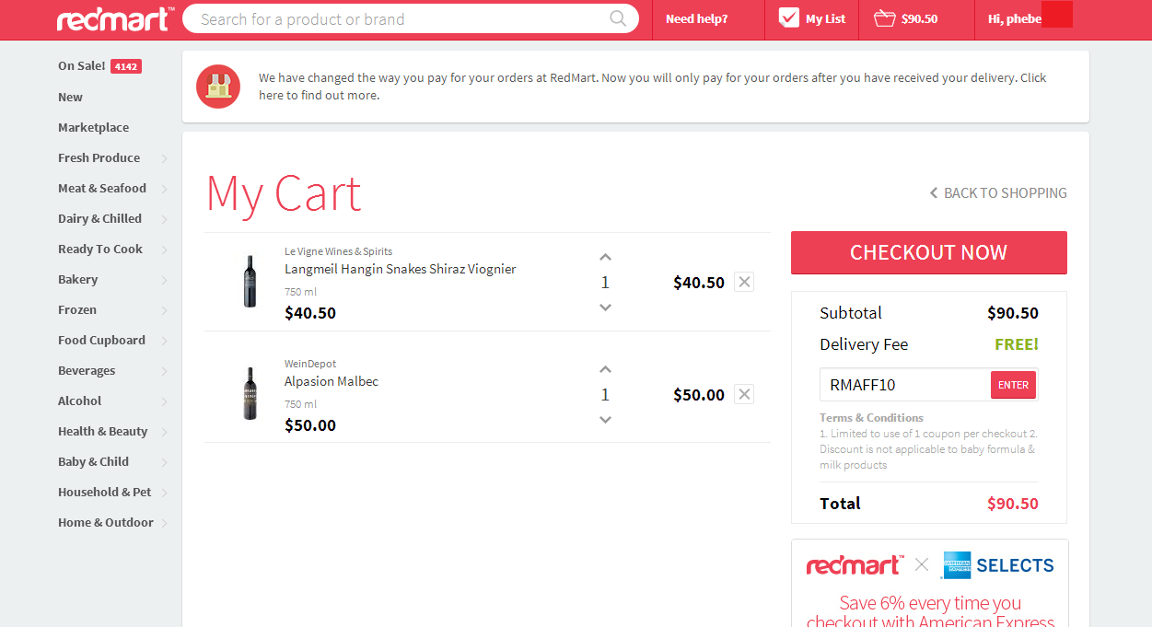Select Health & Beauty in sidebar
Viewport: 1152px width, 627px height.
click(x=102, y=431)
